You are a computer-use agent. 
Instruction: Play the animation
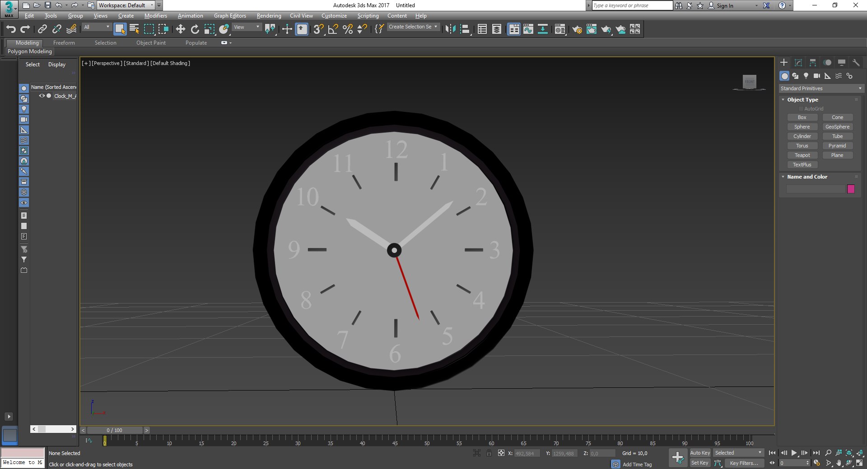point(794,453)
